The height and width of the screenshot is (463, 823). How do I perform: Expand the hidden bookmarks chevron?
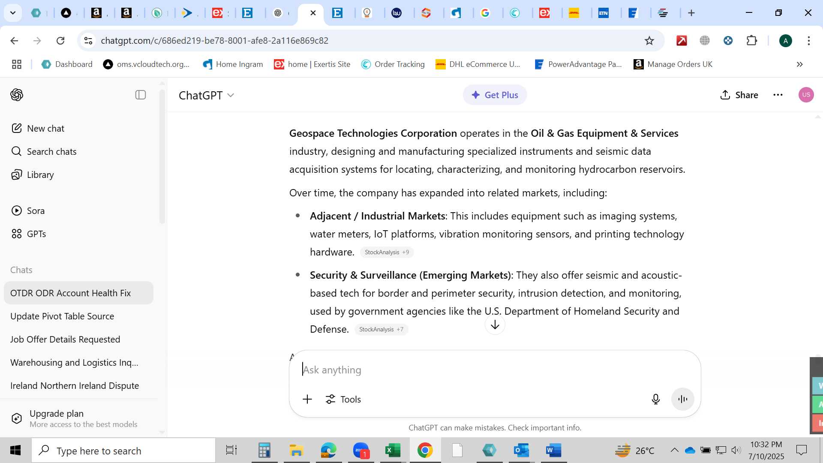pyautogui.click(x=799, y=64)
